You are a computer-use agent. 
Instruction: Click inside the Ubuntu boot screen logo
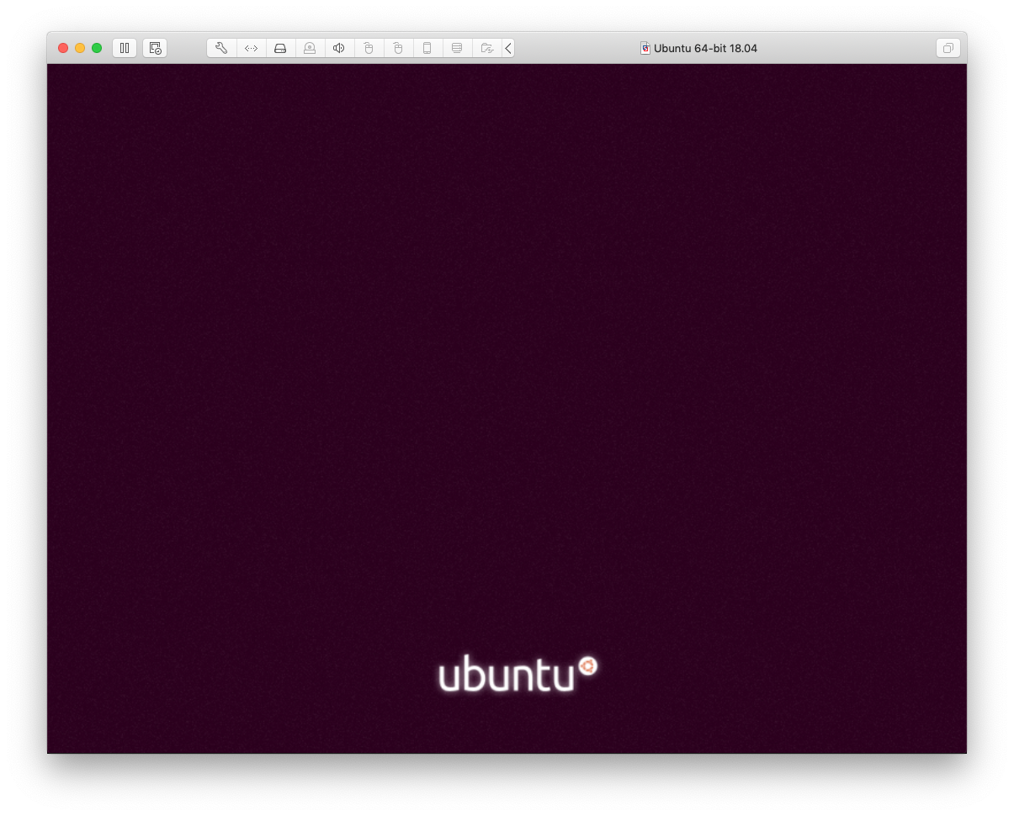tap(518, 674)
